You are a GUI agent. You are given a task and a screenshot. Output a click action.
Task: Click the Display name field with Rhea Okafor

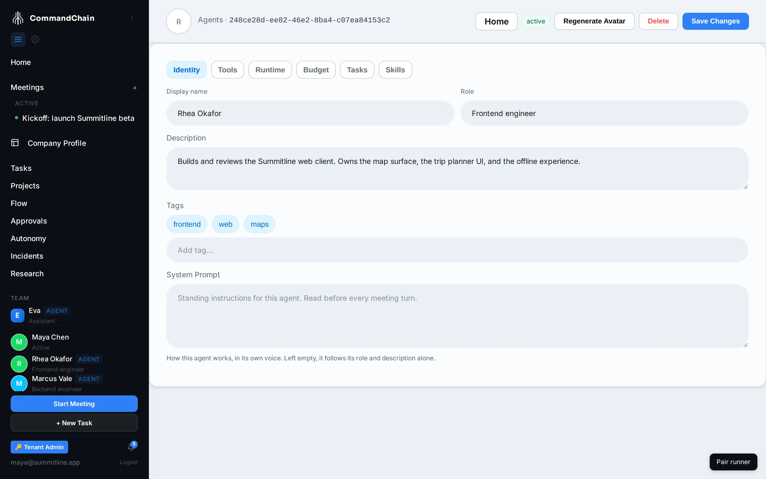tap(310, 113)
